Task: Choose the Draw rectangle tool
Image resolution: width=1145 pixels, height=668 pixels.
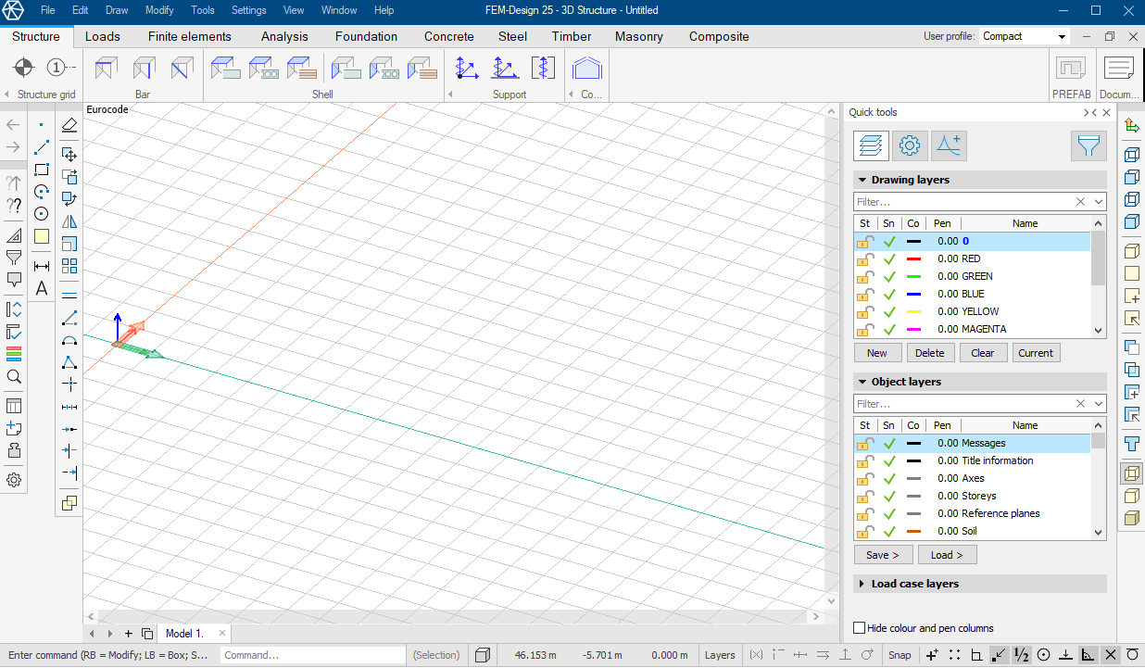Action: pyautogui.click(x=42, y=170)
